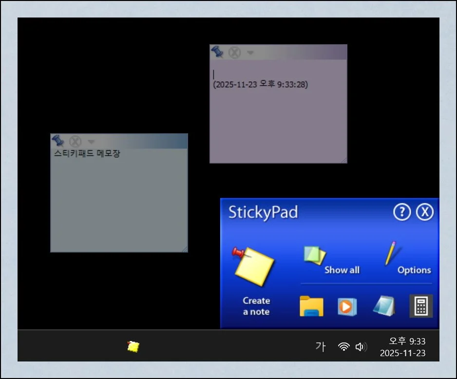Open the file folder icon in StickyPad

tap(311, 306)
